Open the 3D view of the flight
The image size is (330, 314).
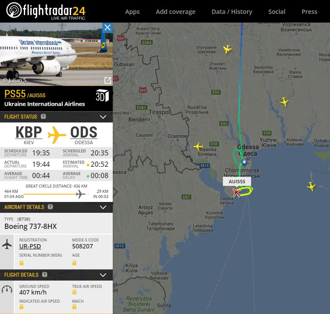[x=102, y=96]
